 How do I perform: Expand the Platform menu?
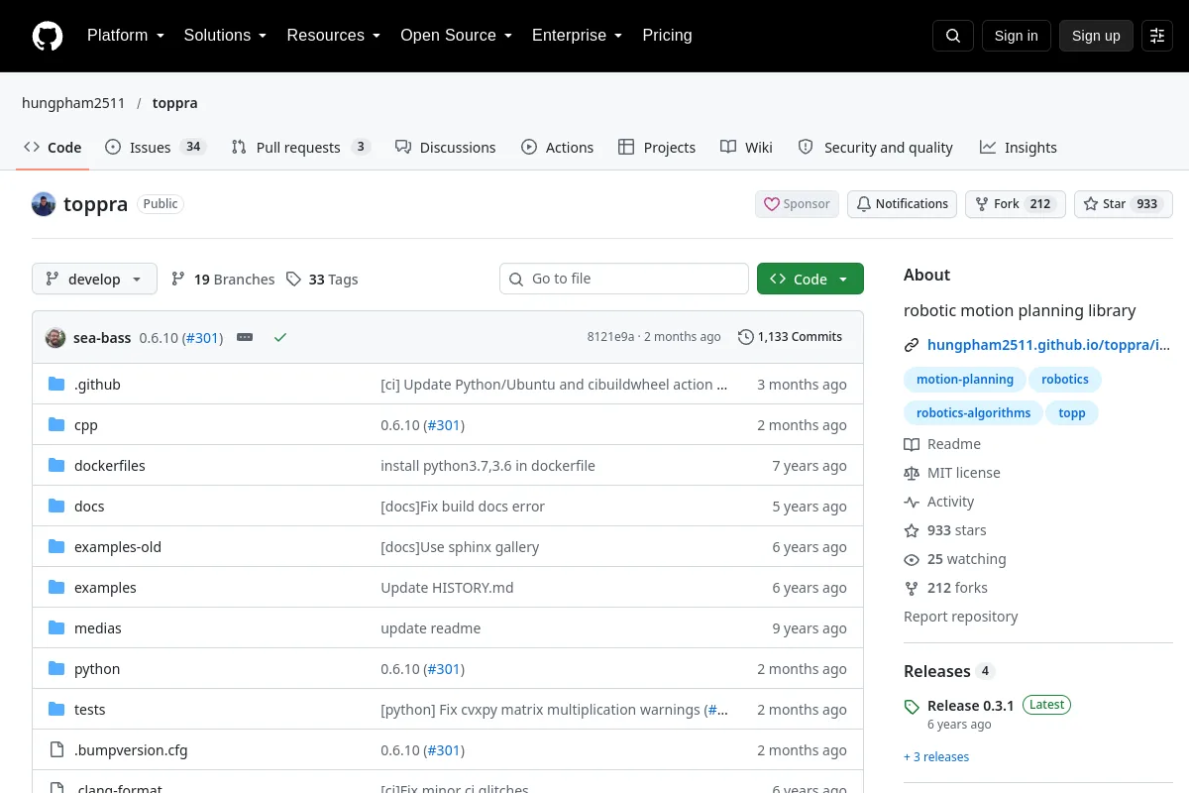(126, 36)
